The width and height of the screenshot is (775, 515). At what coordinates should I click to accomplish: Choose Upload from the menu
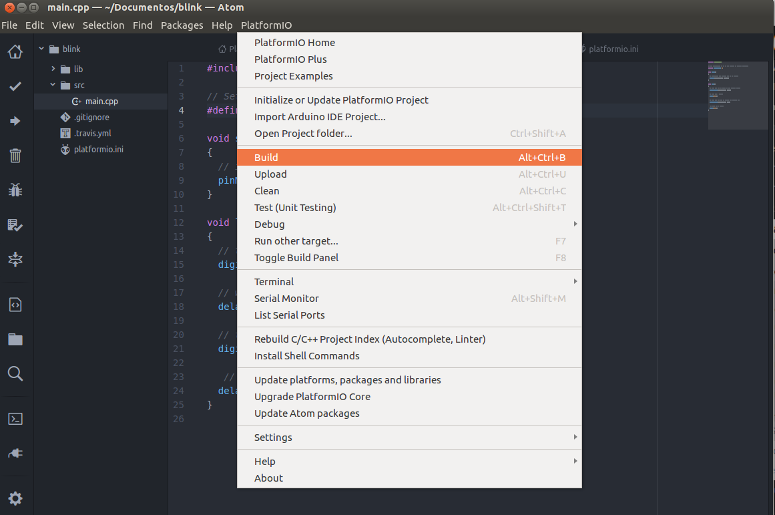pyautogui.click(x=409, y=174)
